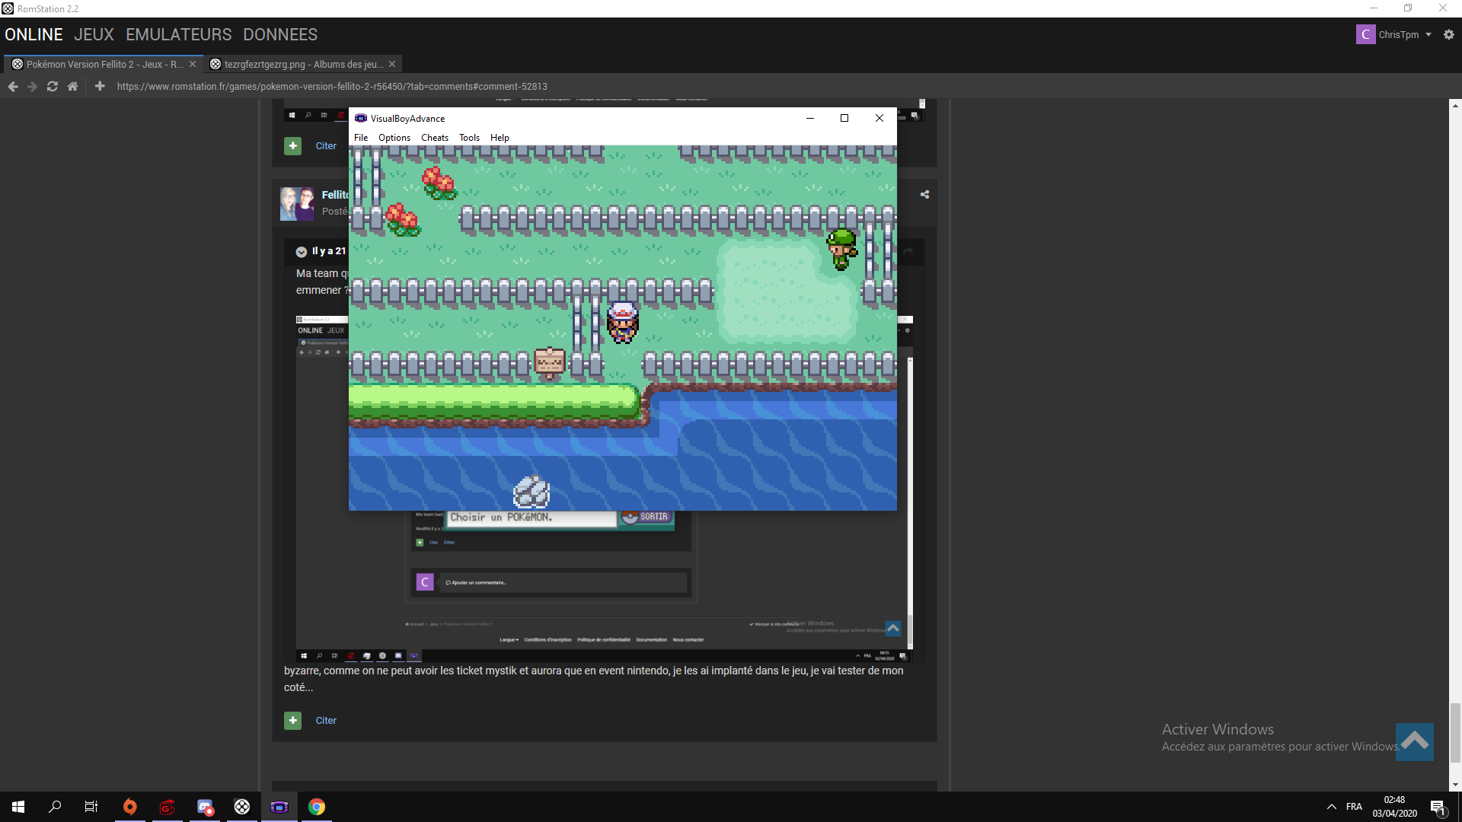This screenshot has width=1462, height=822.
Task: Show hidden system tray icons chevron
Action: [x=1331, y=807]
